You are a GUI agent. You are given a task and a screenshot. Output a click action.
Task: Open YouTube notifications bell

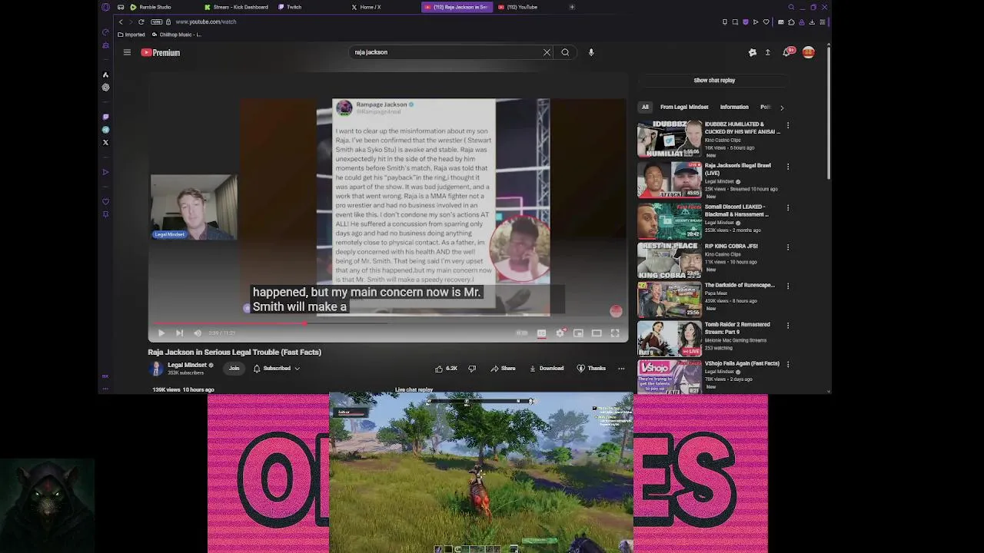click(x=786, y=52)
